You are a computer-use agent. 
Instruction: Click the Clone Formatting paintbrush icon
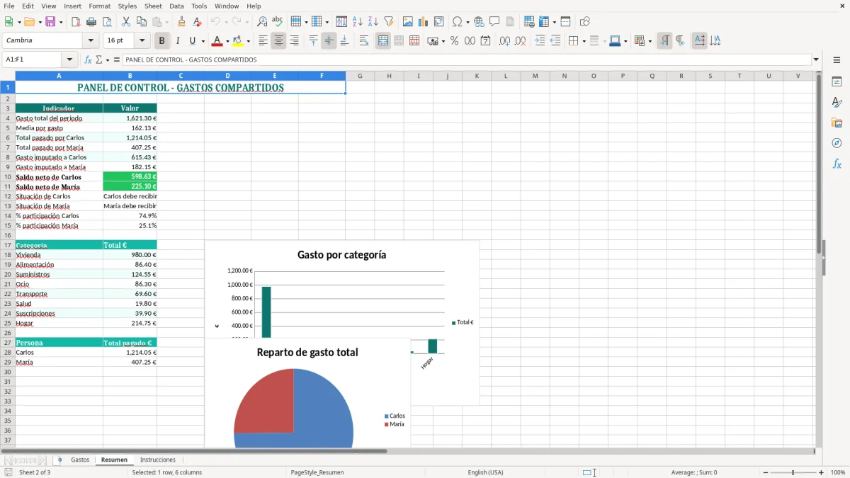(x=182, y=22)
